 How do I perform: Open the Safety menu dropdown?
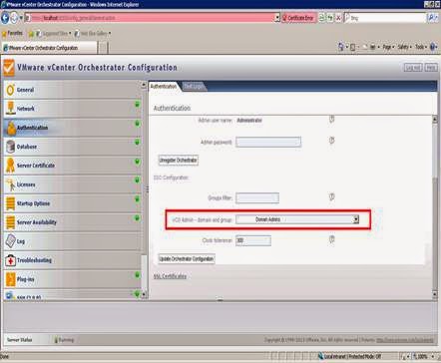[x=404, y=47]
